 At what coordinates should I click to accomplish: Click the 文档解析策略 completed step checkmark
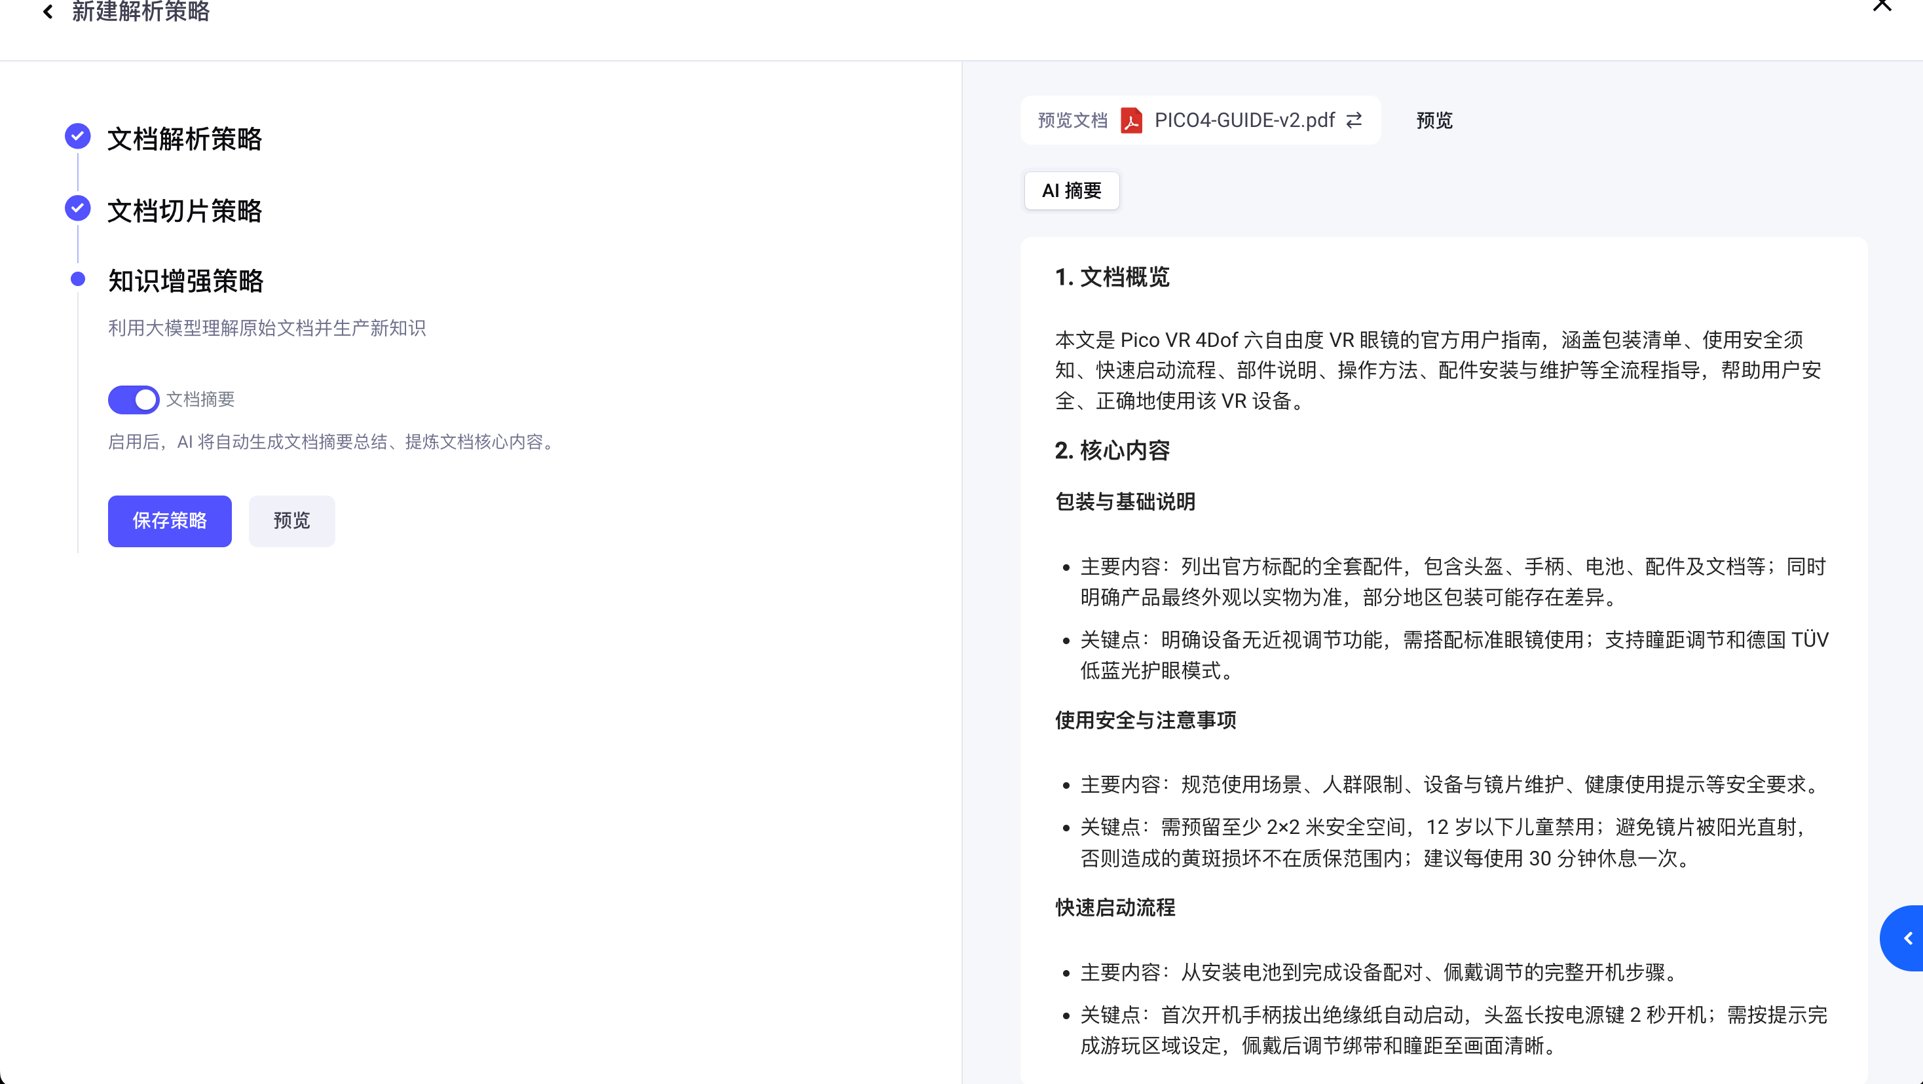[x=78, y=137]
